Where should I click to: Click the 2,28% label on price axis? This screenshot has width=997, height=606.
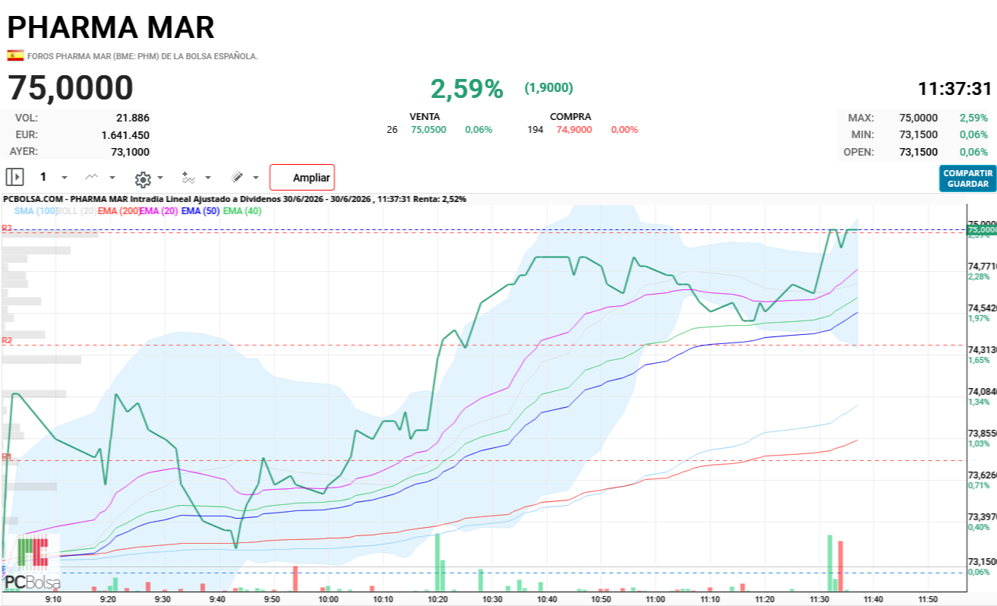979,276
